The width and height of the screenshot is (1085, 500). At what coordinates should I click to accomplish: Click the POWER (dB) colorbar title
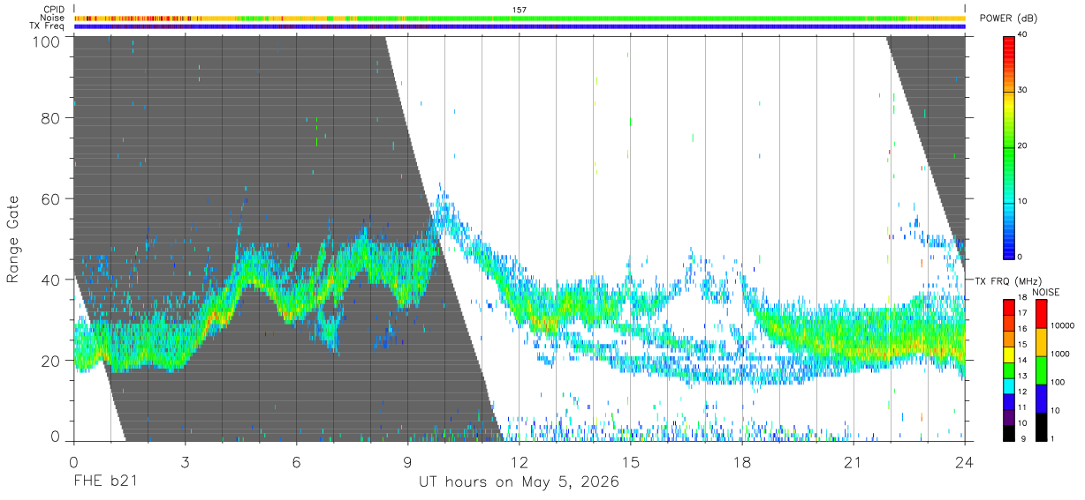coord(1009,19)
